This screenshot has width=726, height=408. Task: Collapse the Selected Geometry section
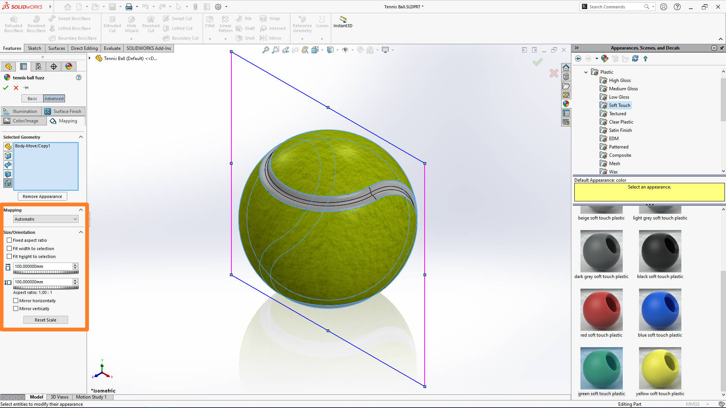pos(81,137)
